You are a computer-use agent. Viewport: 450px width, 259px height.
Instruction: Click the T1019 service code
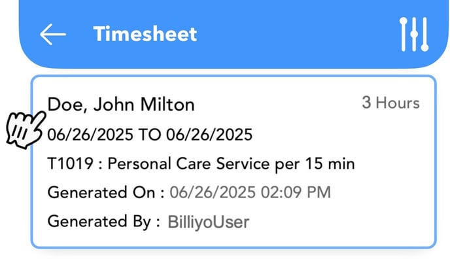tap(71, 164)
